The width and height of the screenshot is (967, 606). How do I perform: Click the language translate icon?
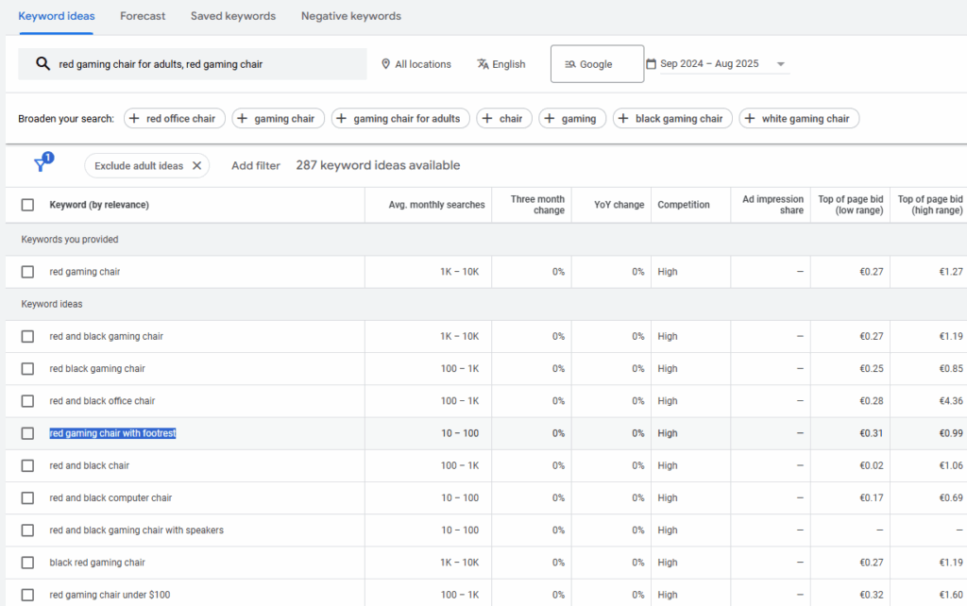click(x=483, y=64)
